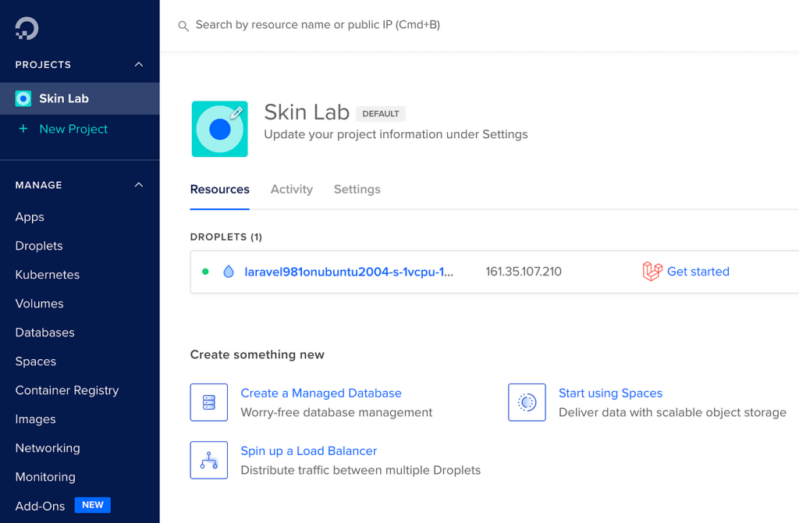
Task: Click 'Deliver data with scalable object storage' text
Action: (x=673, y=412)
